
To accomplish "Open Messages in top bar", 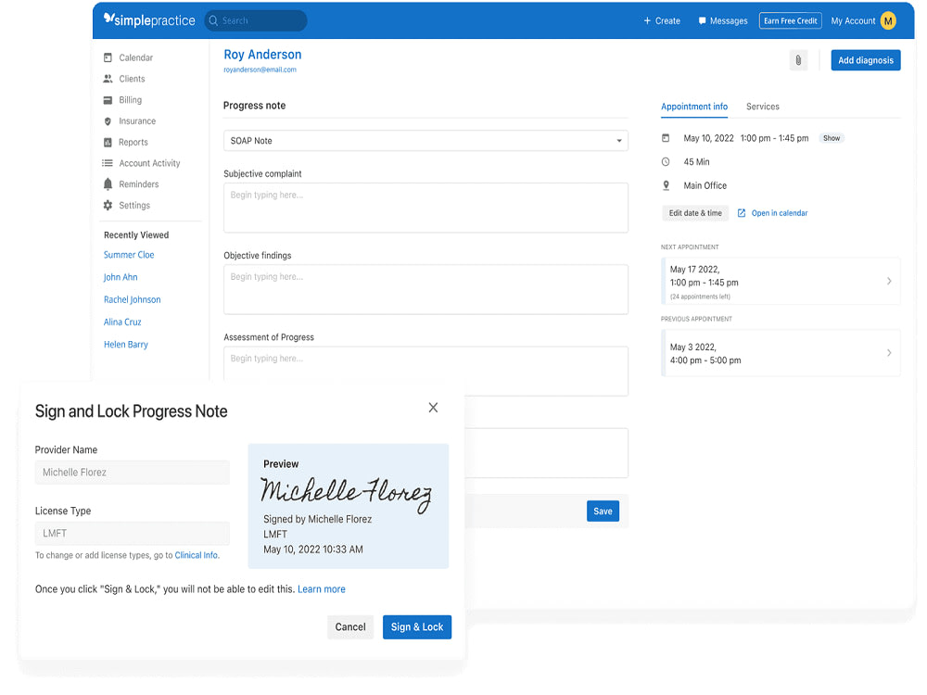I will click(x=722, y=20).
